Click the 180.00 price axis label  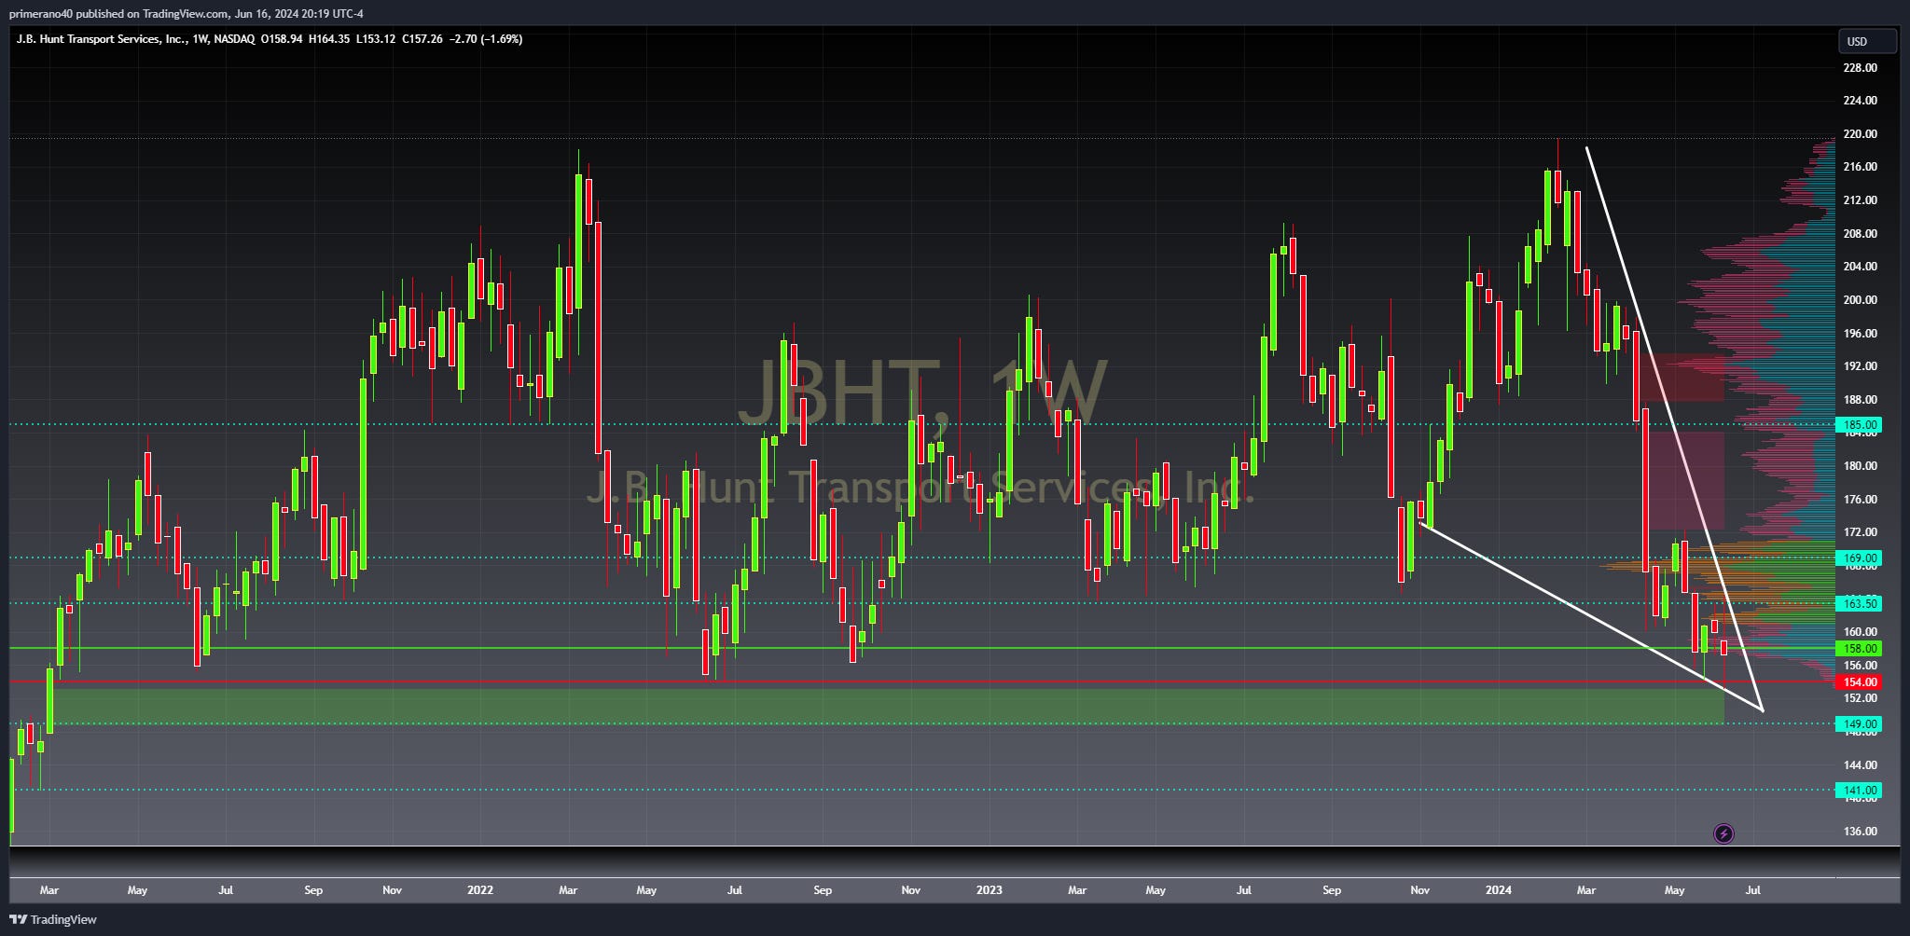tap(1861, 466)
